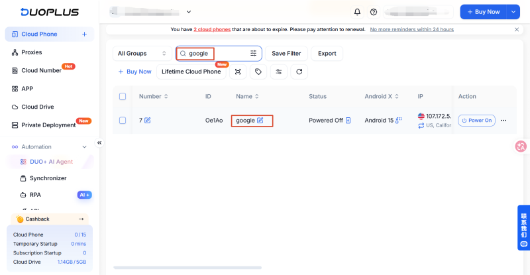Click the Powered Off status icon
The height and width of the screenshot is (275, 530).
[348, 121]
